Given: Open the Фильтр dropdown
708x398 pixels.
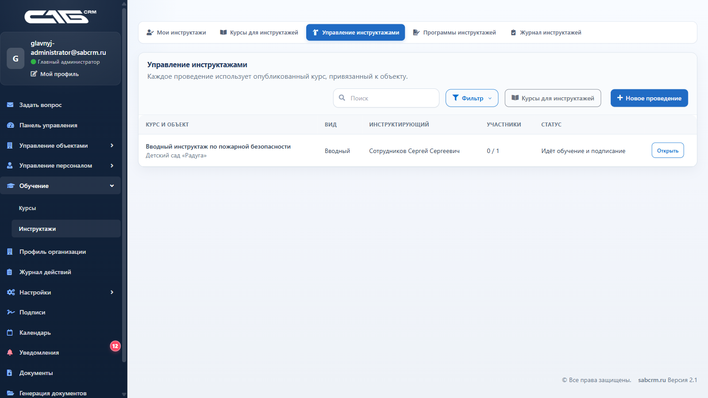Looking at the screenshot, I should point(472,98).
